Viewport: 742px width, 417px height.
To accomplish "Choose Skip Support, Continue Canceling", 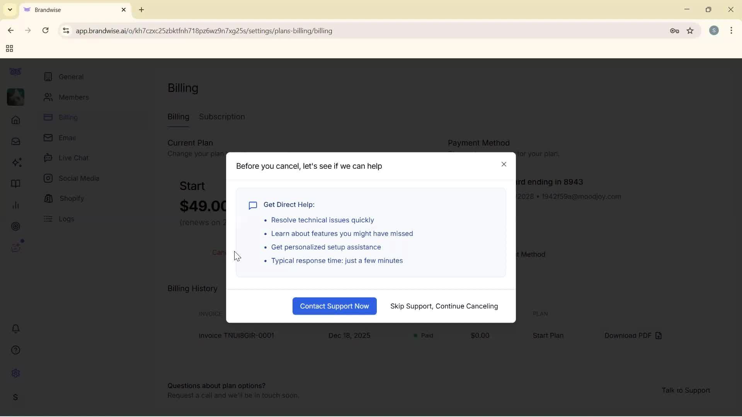I will coord(444,306).
